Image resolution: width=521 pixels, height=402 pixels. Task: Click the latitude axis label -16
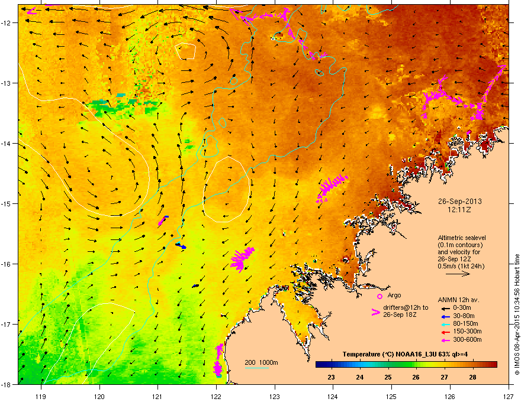[x=6, y=264]
